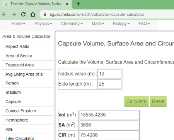The width and height of the screenshot is (174, 140).
Task: Open the Hemisphere calculator link
Action: 17,120
